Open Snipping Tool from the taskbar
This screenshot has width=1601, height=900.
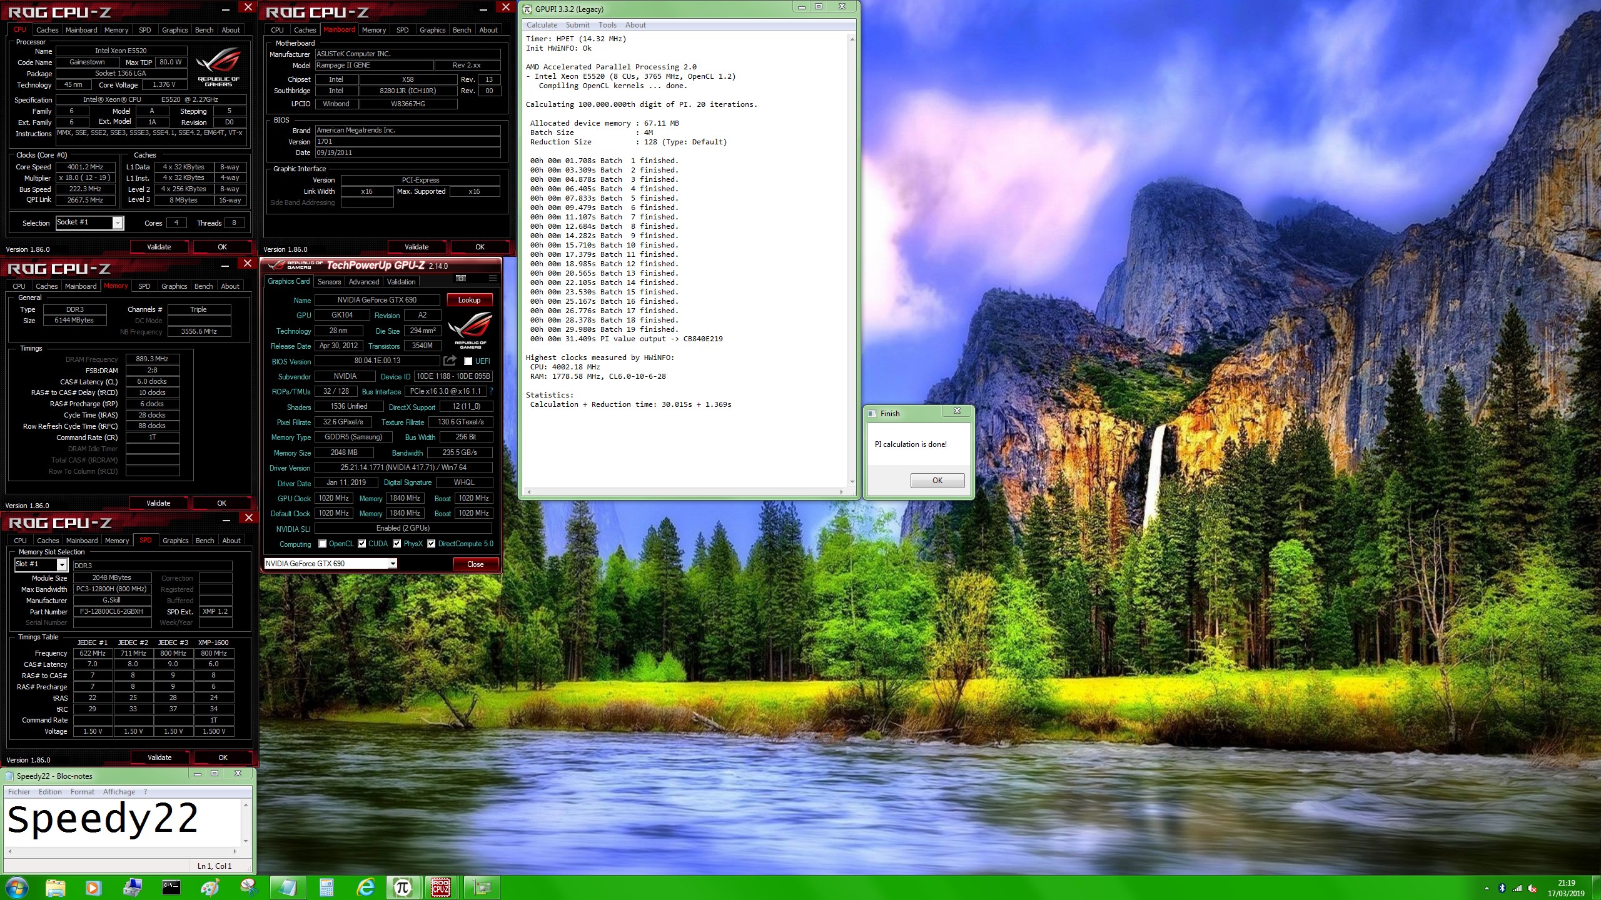pos(249,887)
